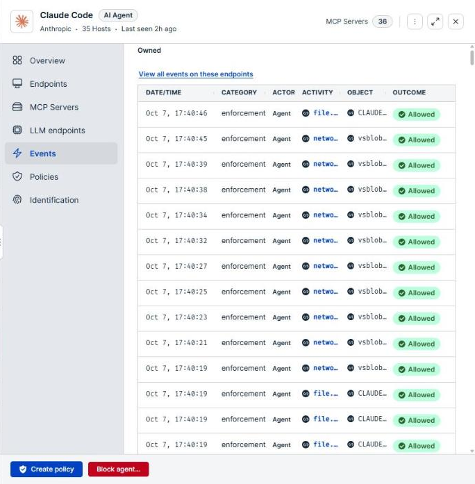Close the Claude Code panel
This screenshot has width=475, height=484.
456,22
